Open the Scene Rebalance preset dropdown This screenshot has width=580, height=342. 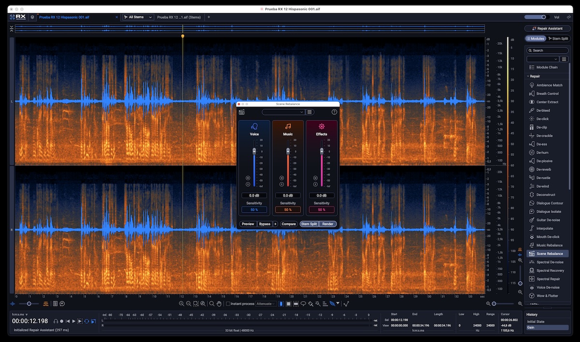[283, 112]
